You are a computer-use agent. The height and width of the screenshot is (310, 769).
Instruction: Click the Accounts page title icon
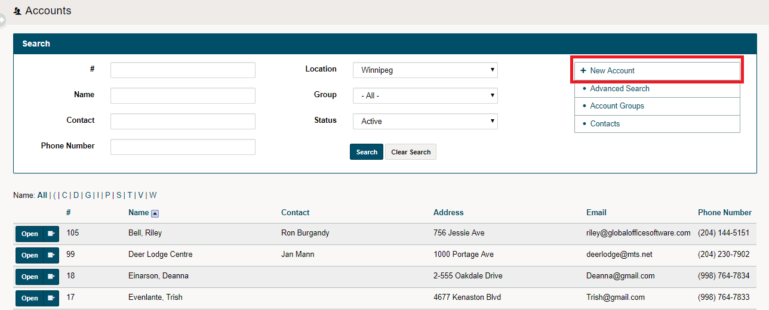pos(17,11)
